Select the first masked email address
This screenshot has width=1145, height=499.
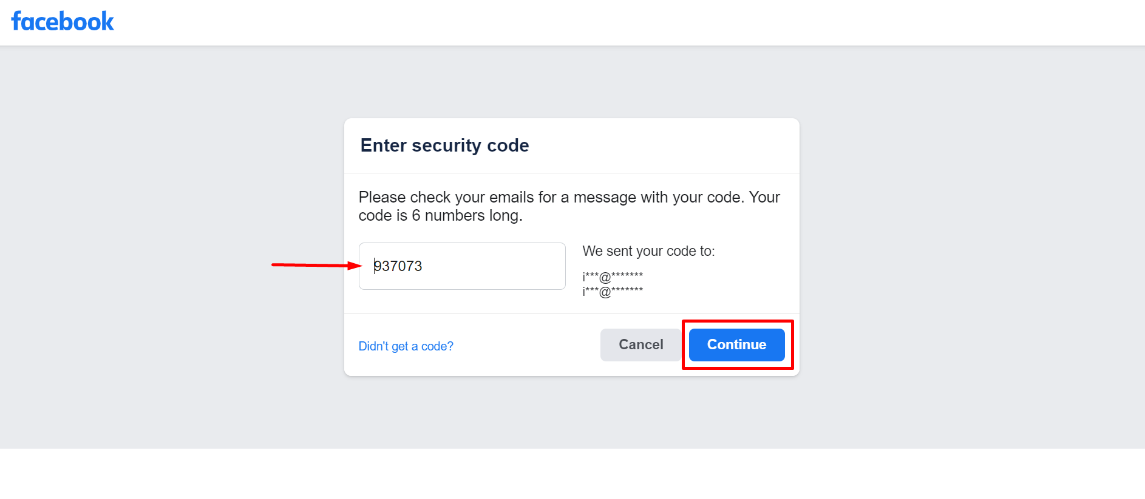click(613, 276)
